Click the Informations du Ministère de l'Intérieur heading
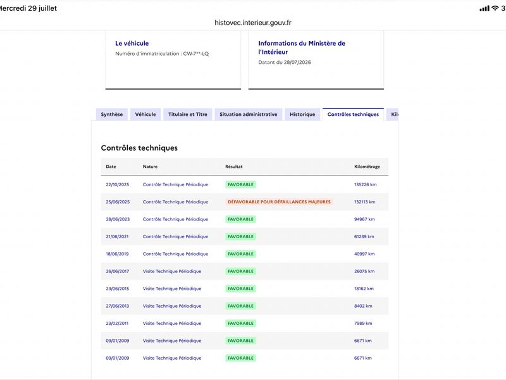 [302, 47]
